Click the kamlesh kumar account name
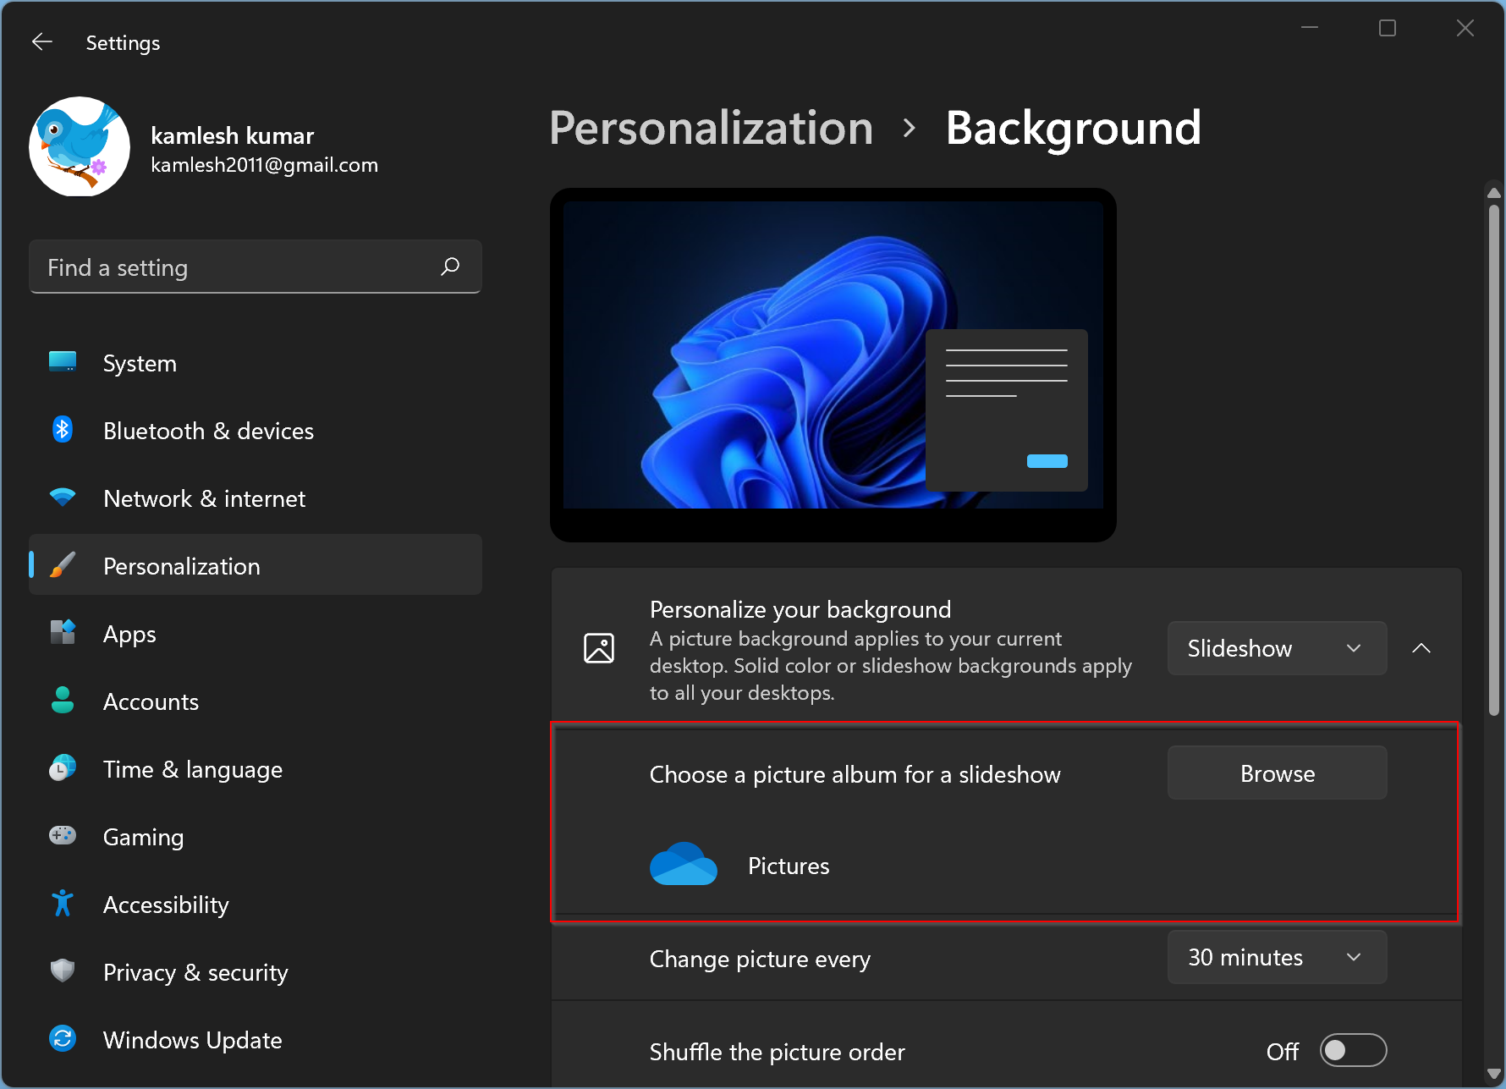 tap(232, 135)
